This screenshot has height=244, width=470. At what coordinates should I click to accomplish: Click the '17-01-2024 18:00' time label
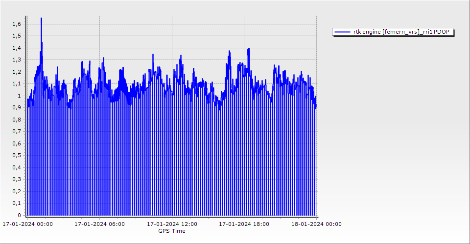244,224
